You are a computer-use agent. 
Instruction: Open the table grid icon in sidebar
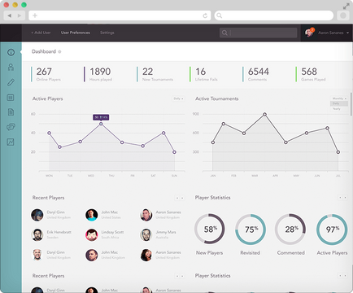point(11,98)
